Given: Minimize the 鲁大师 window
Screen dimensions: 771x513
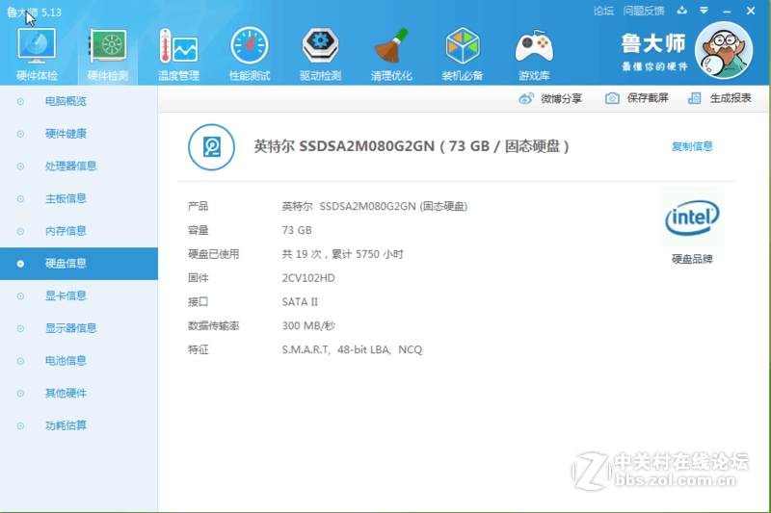Looking at the screenshot, I should 727,11.
